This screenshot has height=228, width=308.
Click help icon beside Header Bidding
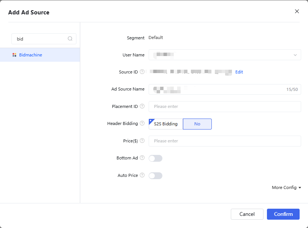(x=142, y=123)
